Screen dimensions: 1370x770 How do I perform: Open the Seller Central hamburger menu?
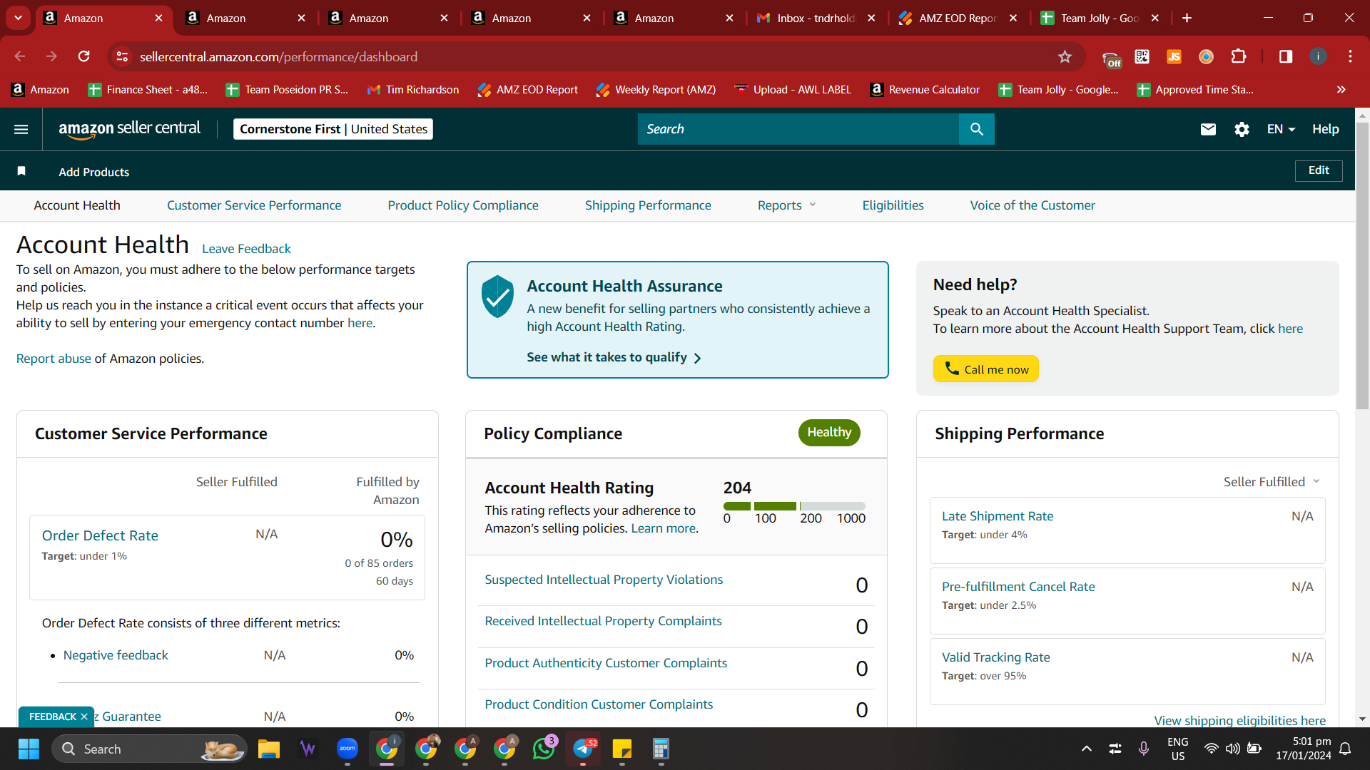pos(21,129)
